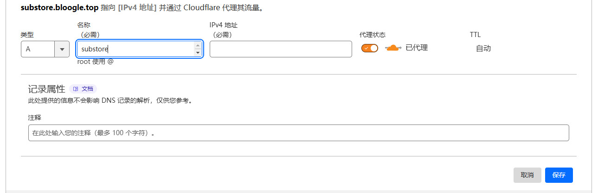Save the record with 保存 button

(559, 175)
